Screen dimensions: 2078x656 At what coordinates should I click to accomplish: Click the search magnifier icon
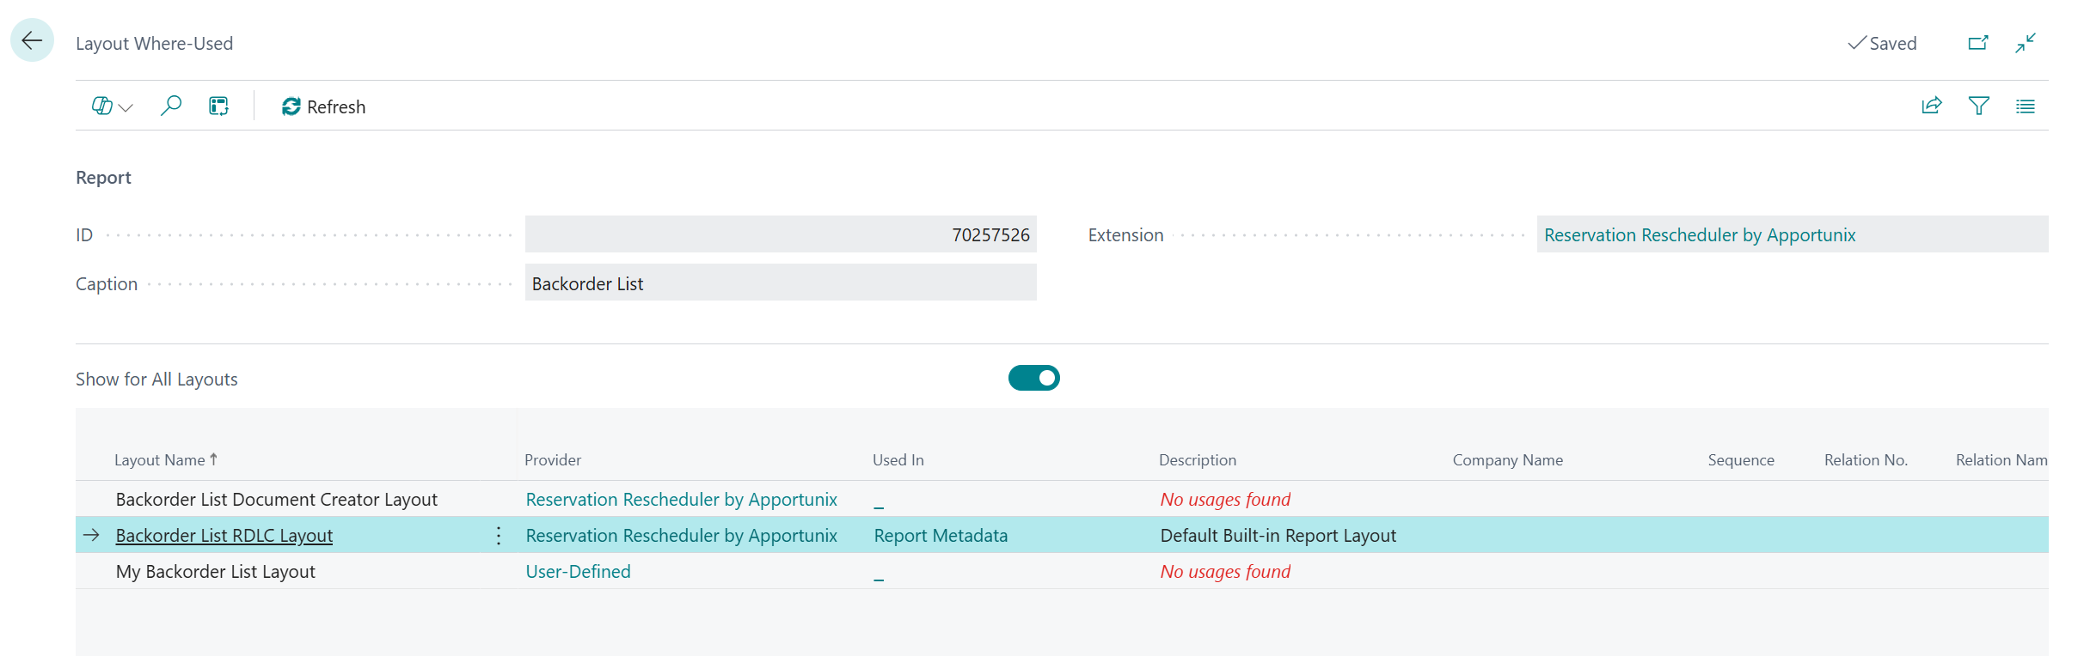tap(171, 106)
